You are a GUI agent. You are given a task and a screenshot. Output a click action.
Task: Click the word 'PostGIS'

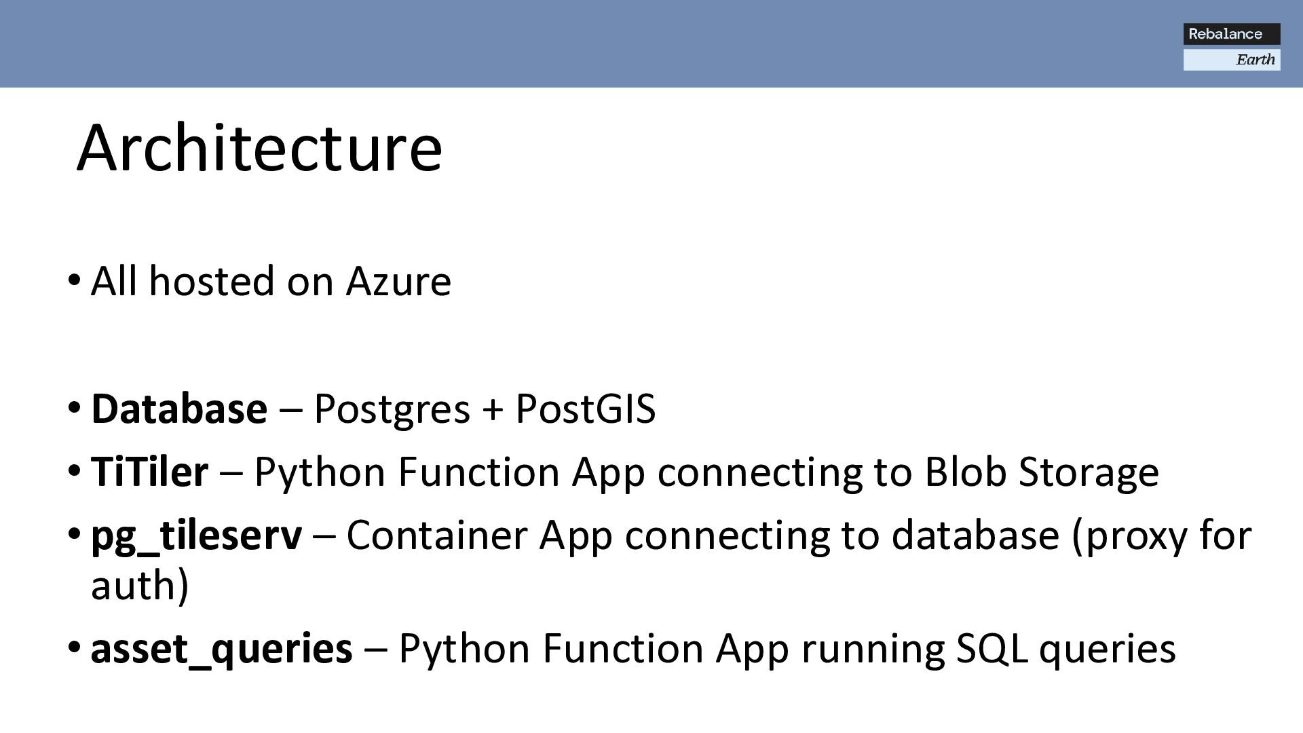(586, 409)
